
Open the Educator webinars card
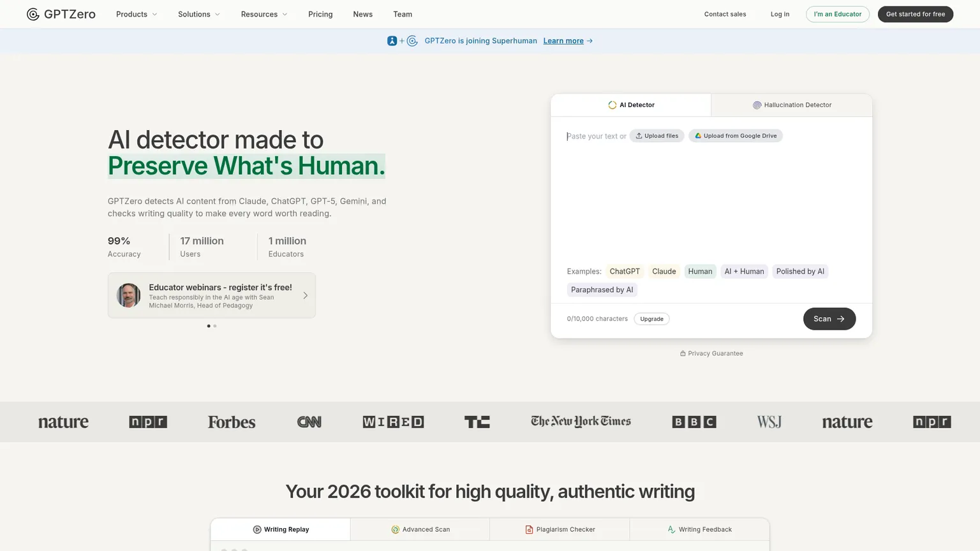(x=212, y=295)
